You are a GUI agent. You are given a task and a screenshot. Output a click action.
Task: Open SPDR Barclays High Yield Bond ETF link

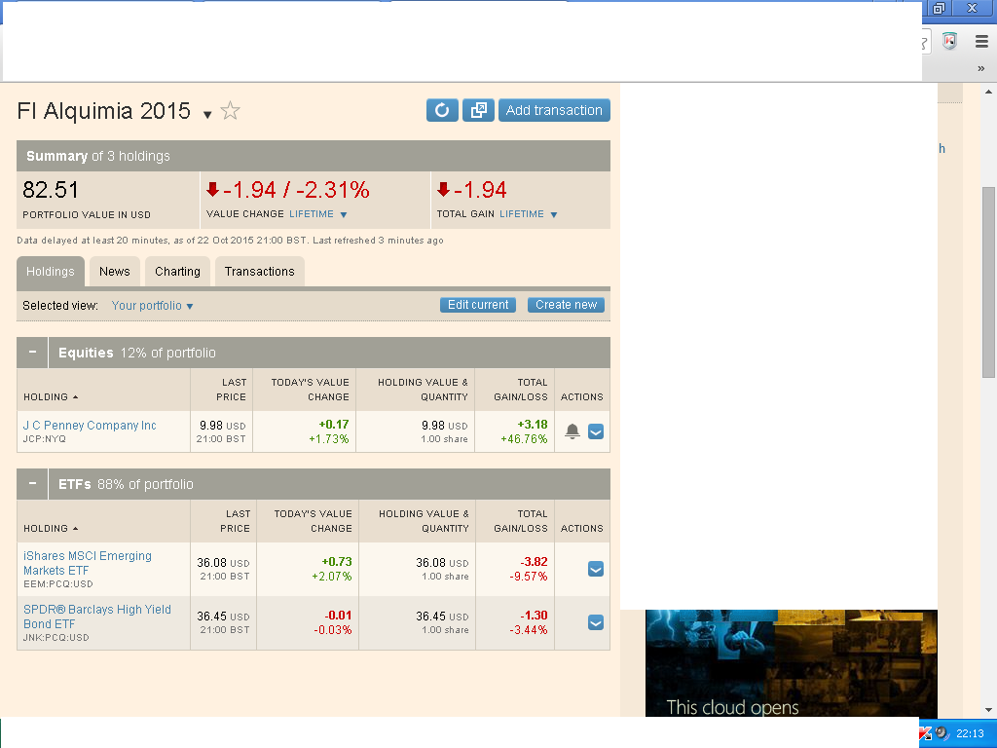pyautogui.click(x=96, y=617)
